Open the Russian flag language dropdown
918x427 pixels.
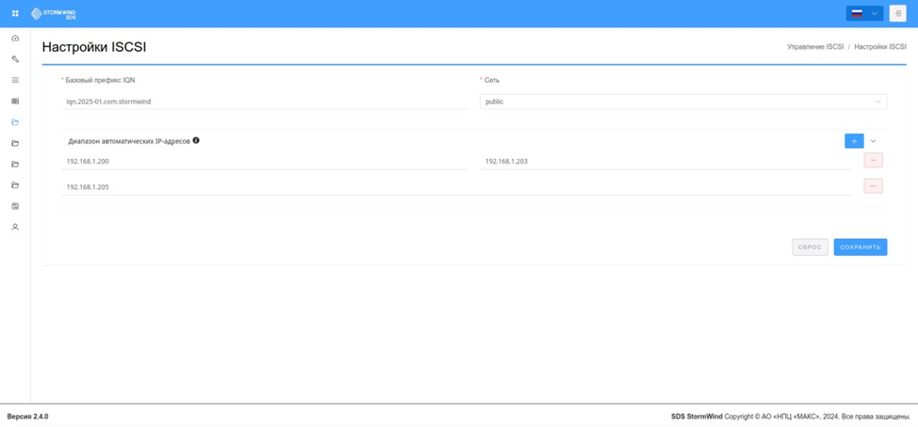(x=864, y=13)
